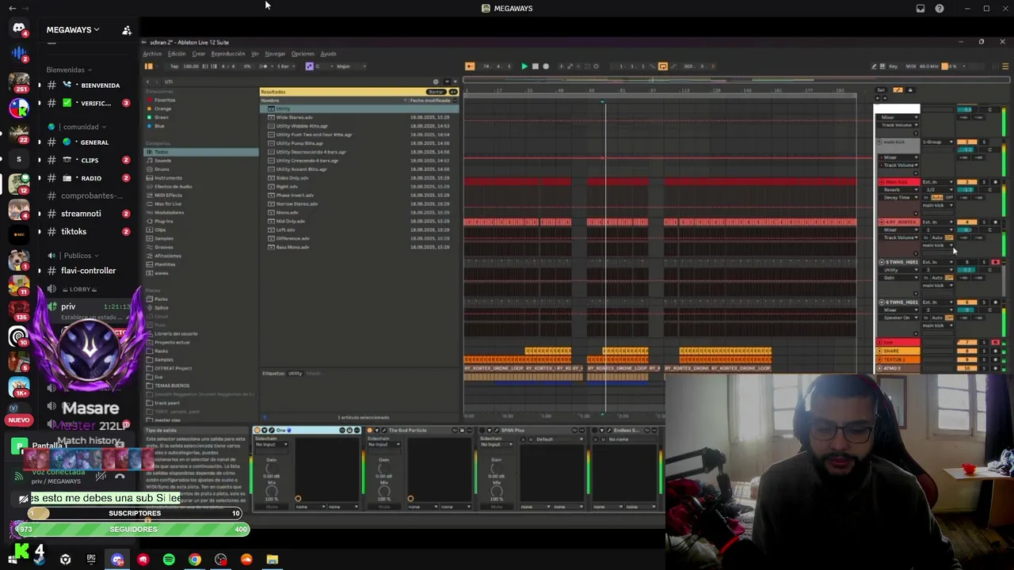The image size is (1014, 570).
Task: Open the Discord inbox icon
Action: coord(921,9)
